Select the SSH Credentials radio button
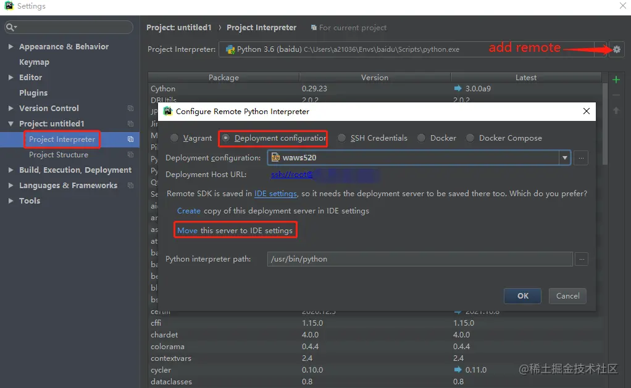 341,138
